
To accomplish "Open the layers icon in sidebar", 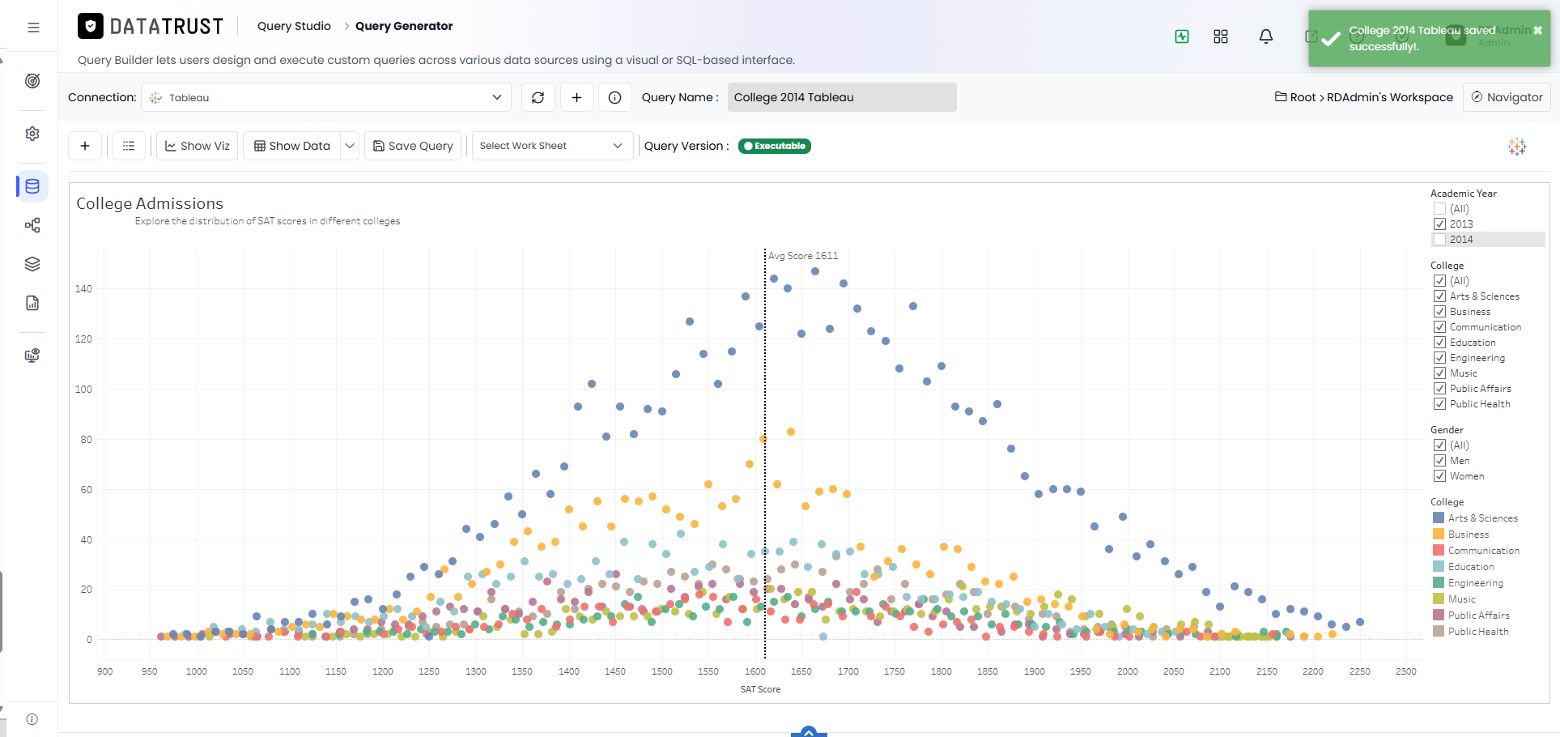I will click(32, 264).
